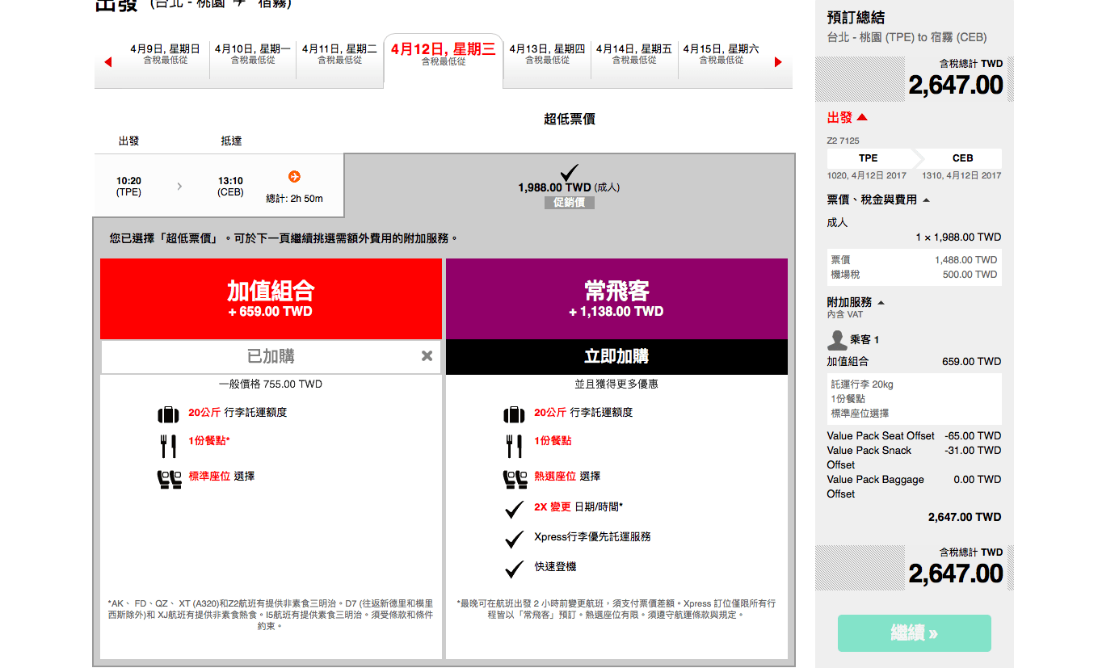Click 標準座位 選擇 text

(x=221, y=477)
